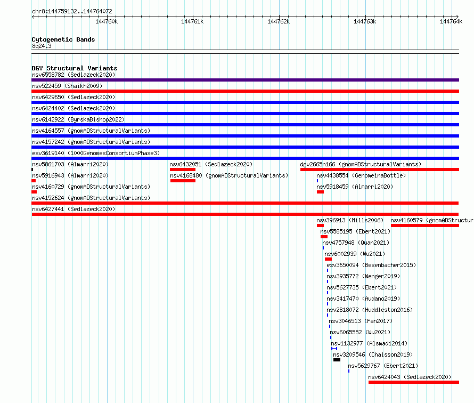
Task: Click nsv4157242 (gnomADStructuralVariants) label
Action: (91, 142)
